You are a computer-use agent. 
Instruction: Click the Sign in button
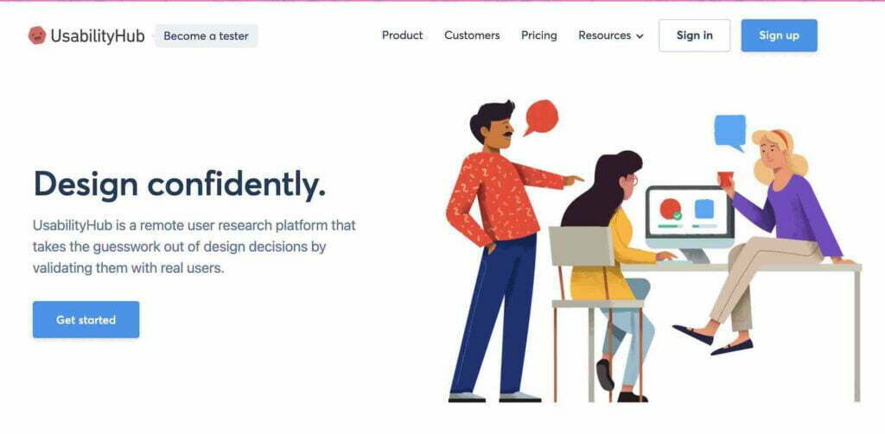[x=694, y=35]
